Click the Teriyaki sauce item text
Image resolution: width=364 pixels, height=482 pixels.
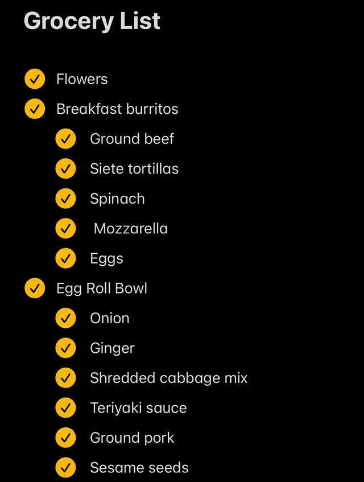pos(138,408)
